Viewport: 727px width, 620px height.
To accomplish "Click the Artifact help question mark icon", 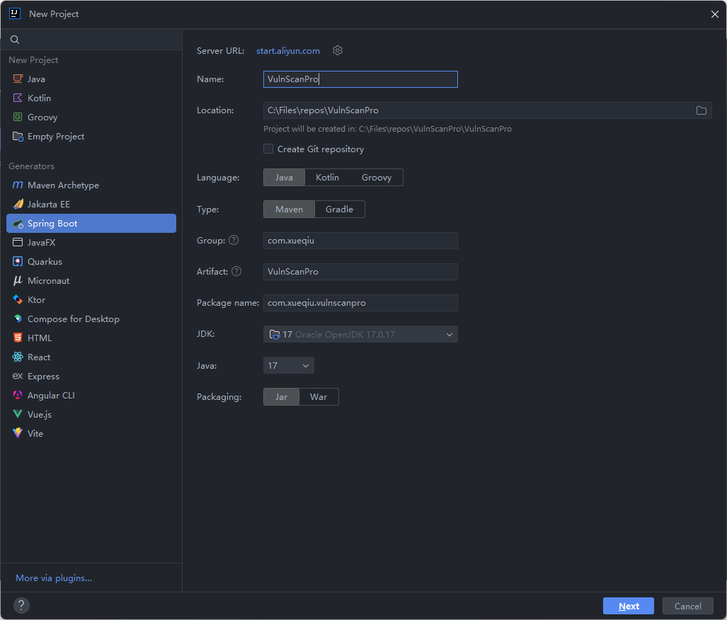I will (236, 272).
